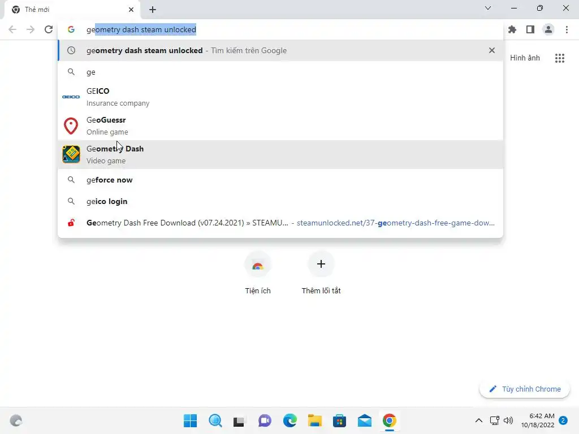This screenshot has height=434, width=579.
Task: Select the Geometry Dash video game suggestion
Action: click(x=280, y=155)
